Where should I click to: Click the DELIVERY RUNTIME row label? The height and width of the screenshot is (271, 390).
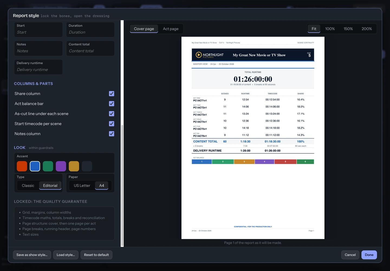tap(207, 151)
